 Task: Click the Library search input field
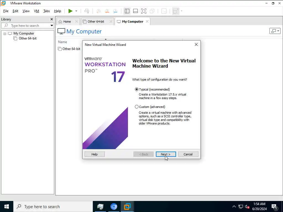coord(27,26)
